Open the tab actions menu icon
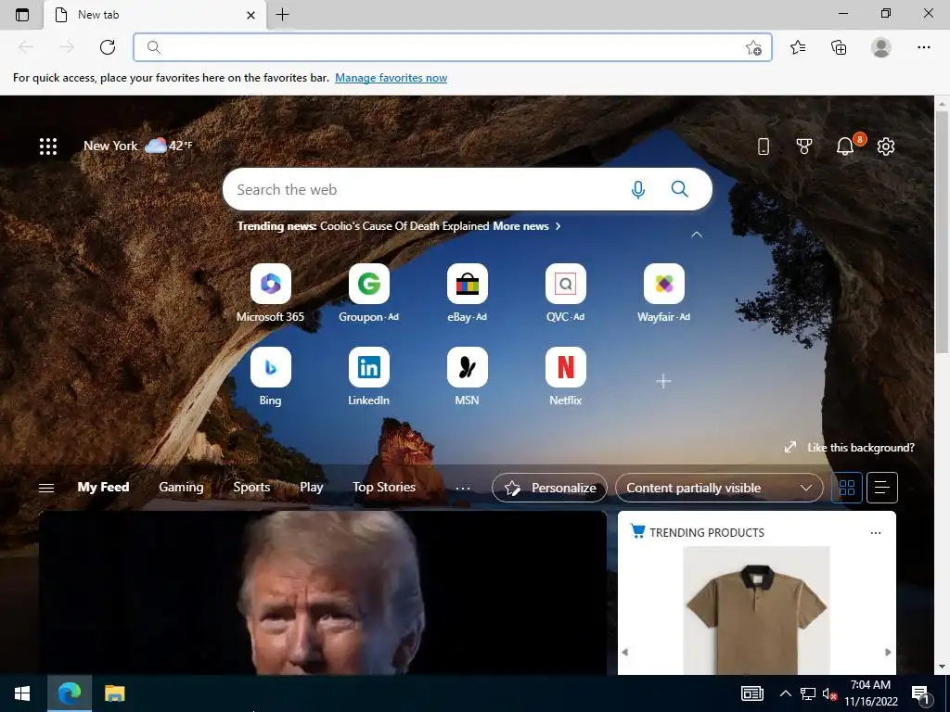 [22, 15]
